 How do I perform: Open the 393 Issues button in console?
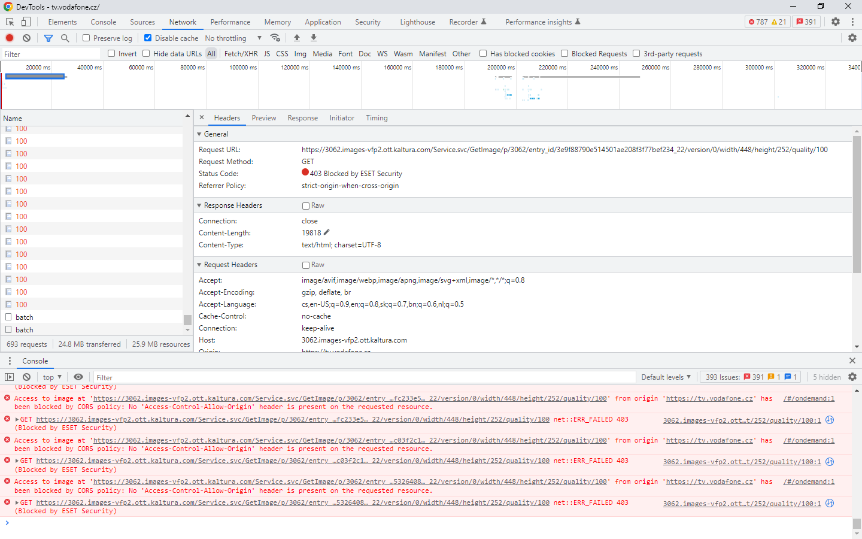[751, 377]
